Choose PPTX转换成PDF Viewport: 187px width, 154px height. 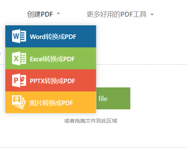click(x=51, y=80)
